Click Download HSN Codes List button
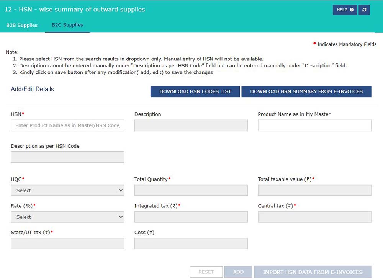The image size is (383, 280). click(x=195, y=92)
